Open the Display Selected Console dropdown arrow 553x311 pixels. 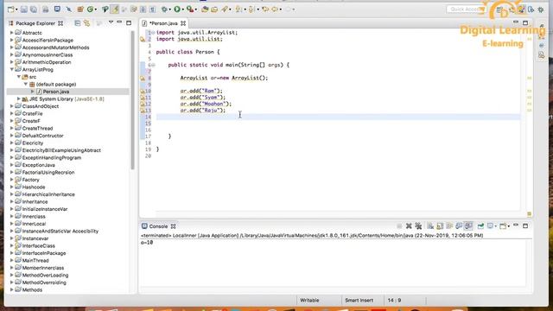pos(495,226)
